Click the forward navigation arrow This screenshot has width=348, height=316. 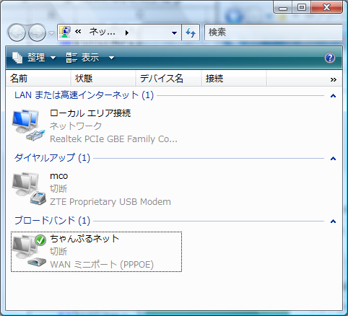pos(37,32)
